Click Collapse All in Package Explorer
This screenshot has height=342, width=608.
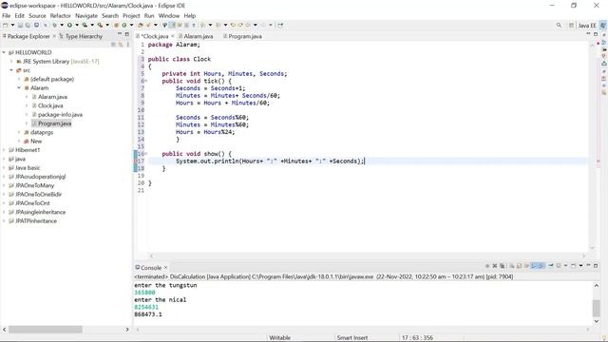coord(113,45)
